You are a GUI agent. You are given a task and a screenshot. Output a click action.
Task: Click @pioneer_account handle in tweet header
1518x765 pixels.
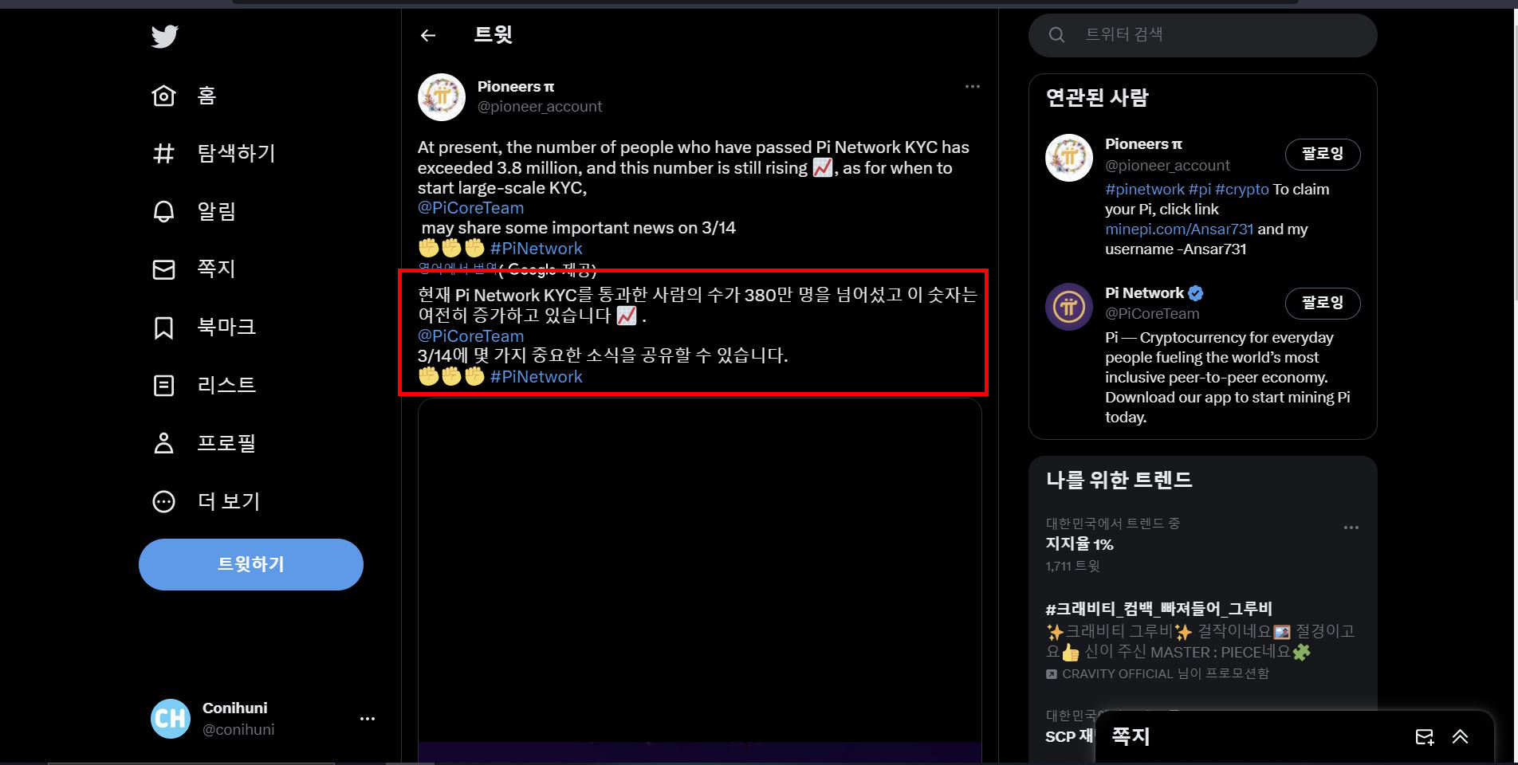(540, 107)
